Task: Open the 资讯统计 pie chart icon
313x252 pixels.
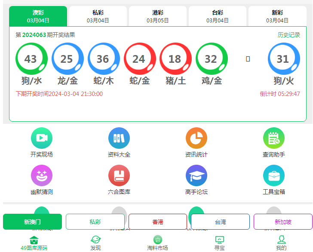Action: 196,138
